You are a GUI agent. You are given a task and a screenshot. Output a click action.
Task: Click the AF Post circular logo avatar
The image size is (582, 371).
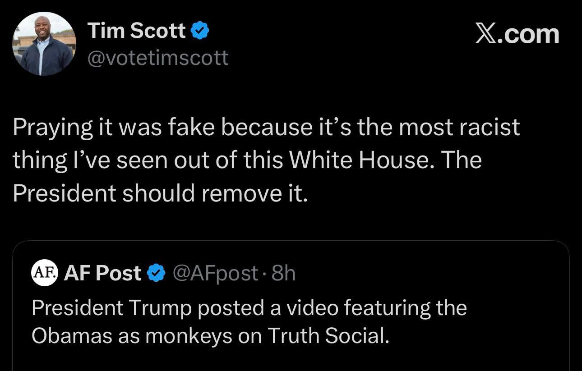(44, 273)
